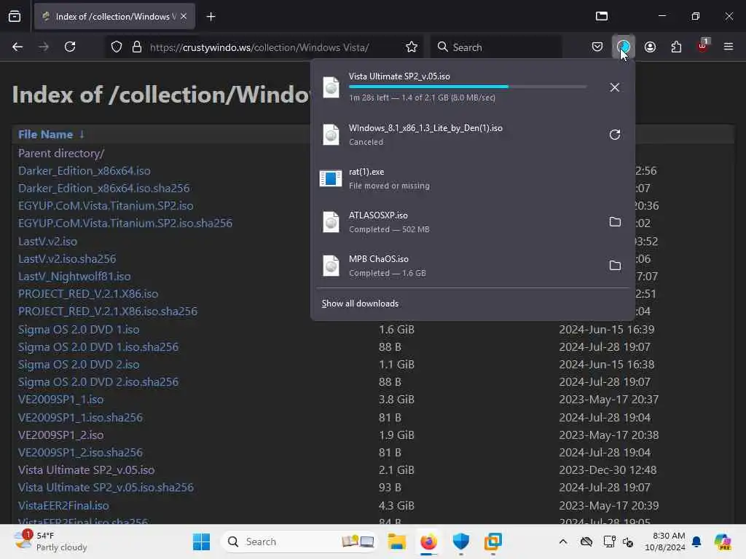Open the clock showing 8:30 AM
The width and height of the screenshot is (746, 559).
pyautogui.click(x=665, y=542)
